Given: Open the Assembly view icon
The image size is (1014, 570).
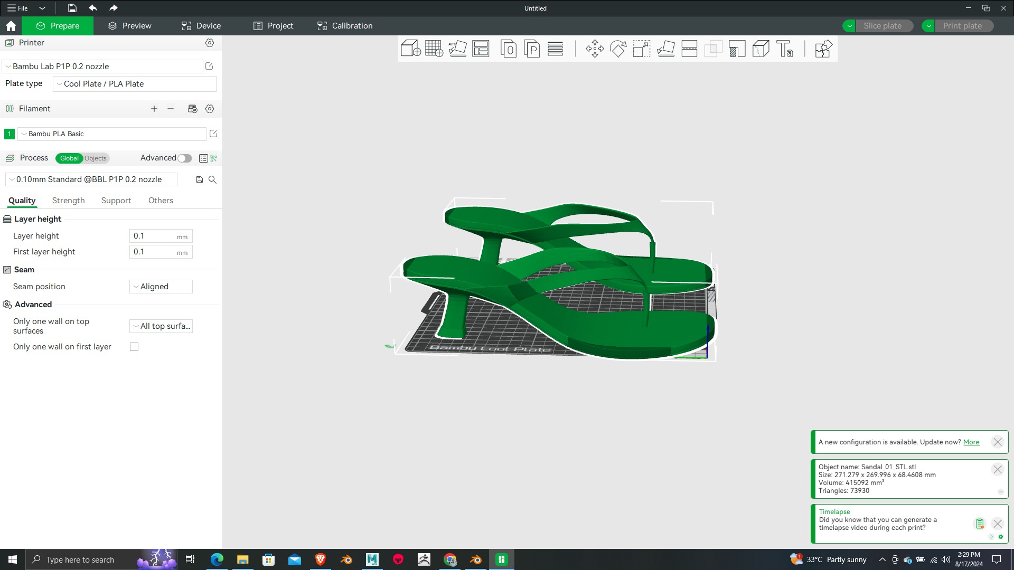Looking at the screenshot, I should tap(823, 49).
